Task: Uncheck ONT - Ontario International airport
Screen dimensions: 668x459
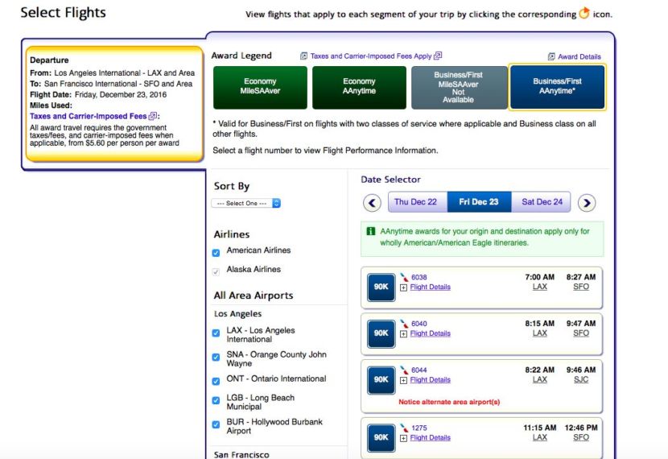Action: pyautogui.click(x=216, y=381)
